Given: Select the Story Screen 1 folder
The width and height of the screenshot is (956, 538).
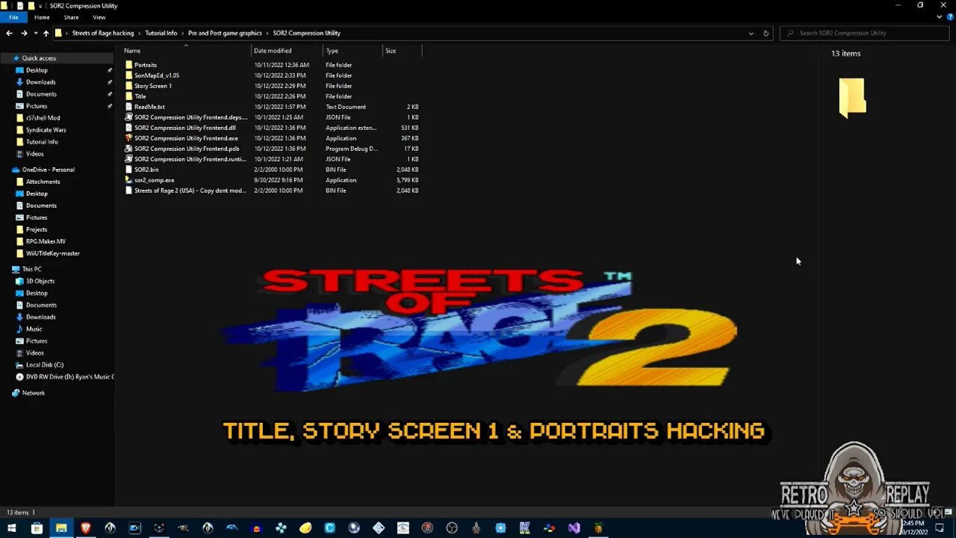Looking at the screenshot, I should (x=153, y=86).
